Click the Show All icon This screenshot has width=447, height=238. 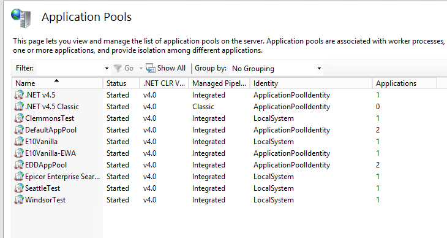150,68
